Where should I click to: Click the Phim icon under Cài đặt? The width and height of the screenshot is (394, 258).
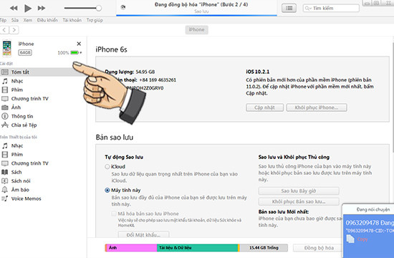(5, 90)
